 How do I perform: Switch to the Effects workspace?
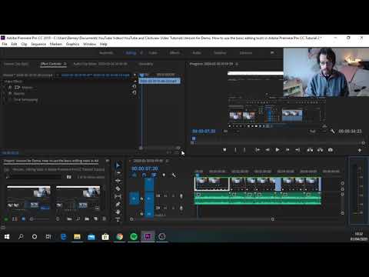tap(175, 53)
